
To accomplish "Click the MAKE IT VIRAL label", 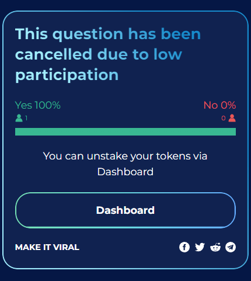I will click(47, 247).
